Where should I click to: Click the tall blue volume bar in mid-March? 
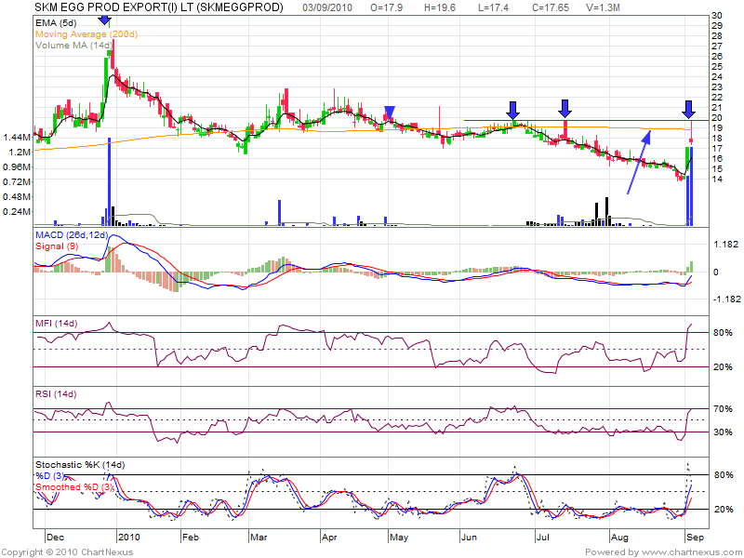pos(279,212)
